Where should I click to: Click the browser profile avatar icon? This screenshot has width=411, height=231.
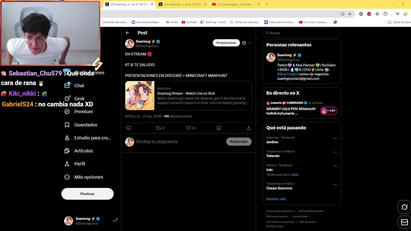point(405,14)
